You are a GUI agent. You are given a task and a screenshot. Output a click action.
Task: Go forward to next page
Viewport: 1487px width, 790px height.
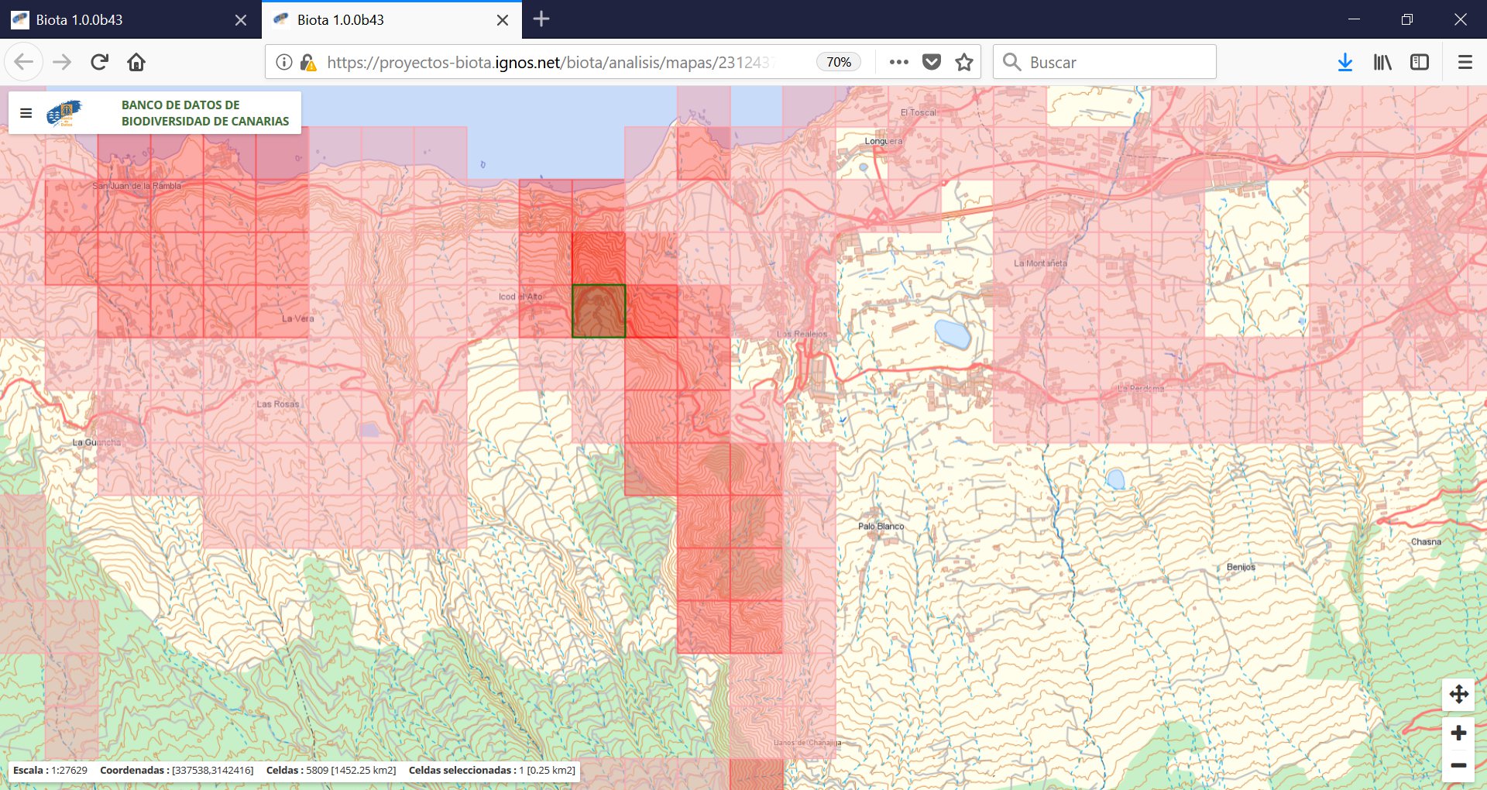coord(61,62)
